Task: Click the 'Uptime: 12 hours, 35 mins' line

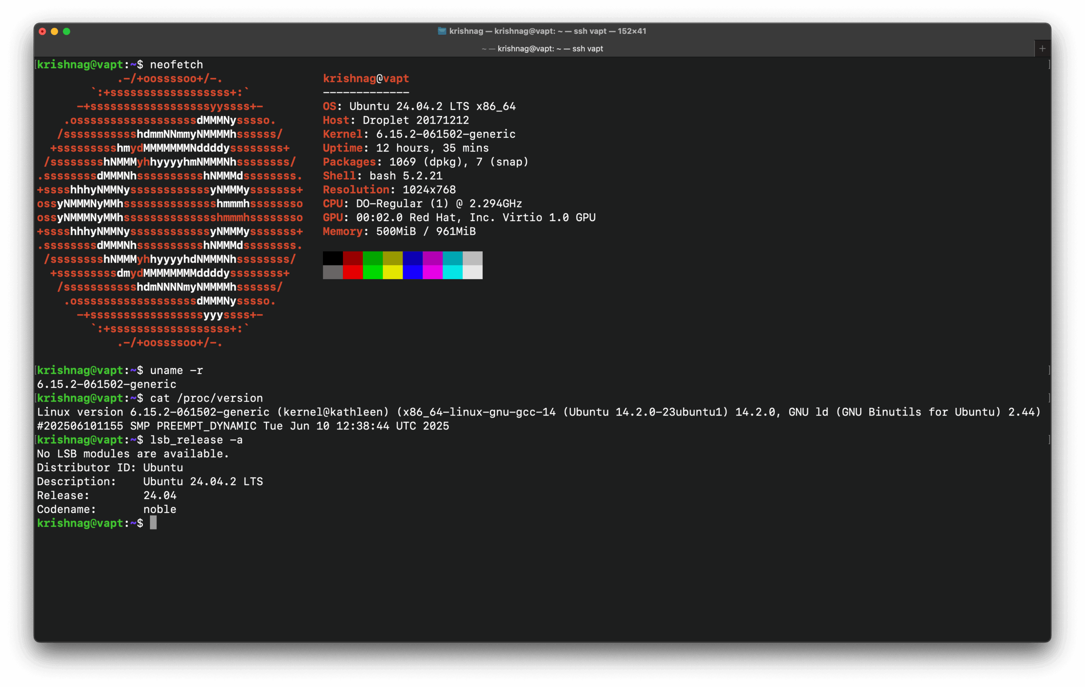Action: click(406, 148)
